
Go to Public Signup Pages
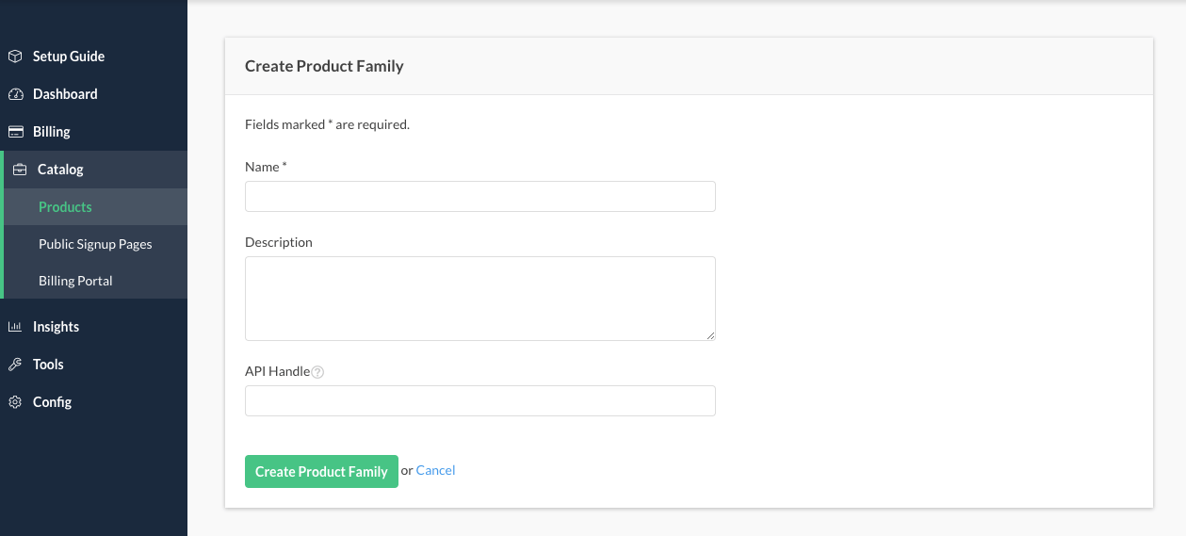[x=95, y=244]
